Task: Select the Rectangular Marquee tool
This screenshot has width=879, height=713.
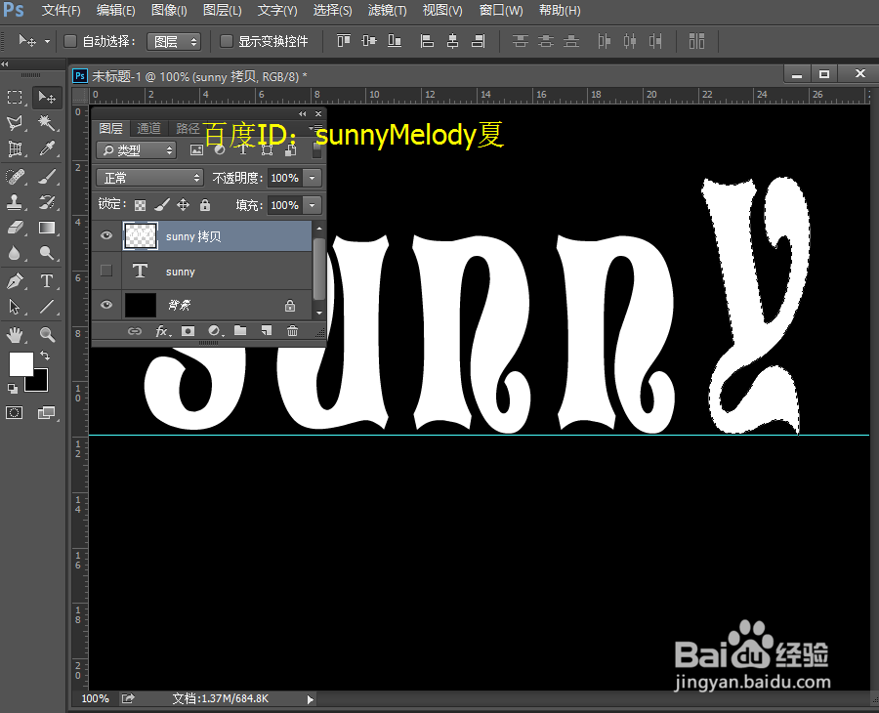Action: (x=15, y=97)
